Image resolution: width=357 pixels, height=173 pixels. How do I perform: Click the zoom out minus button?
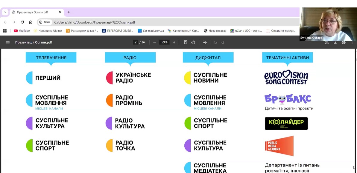point(154,42)
